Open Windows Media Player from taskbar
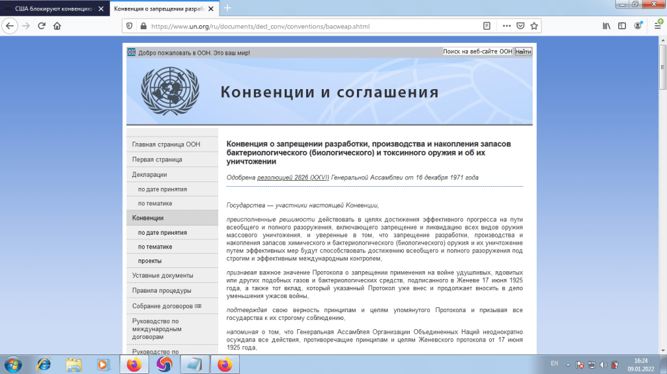The width and height of the screenshot is (667, 374). pyautogui.click(x=103, y=365)
